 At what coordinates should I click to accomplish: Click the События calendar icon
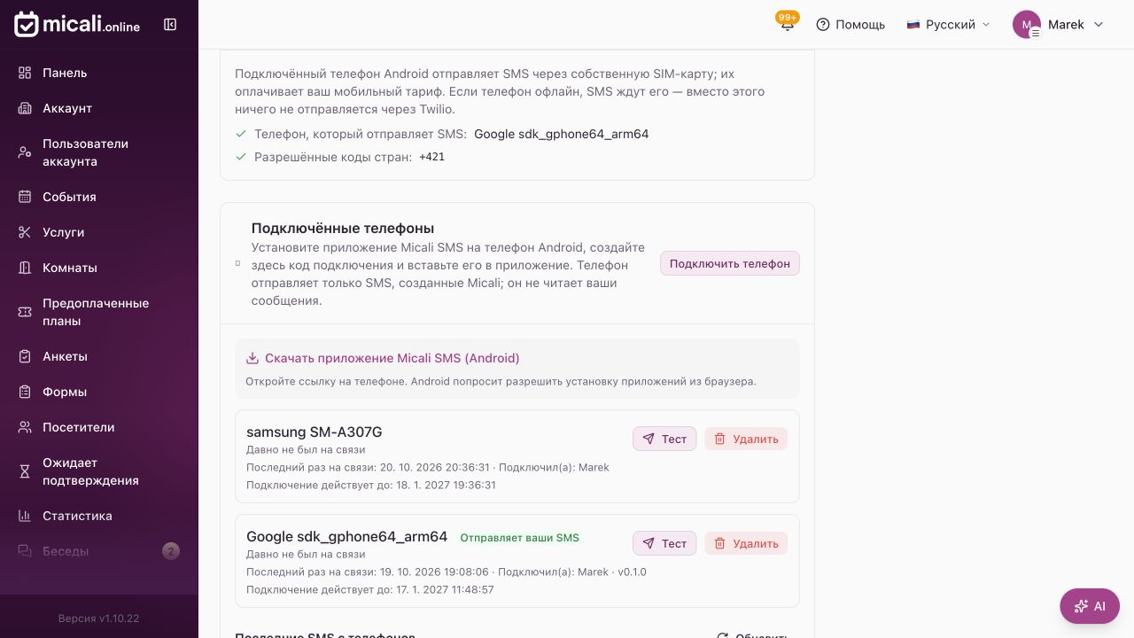25,197
